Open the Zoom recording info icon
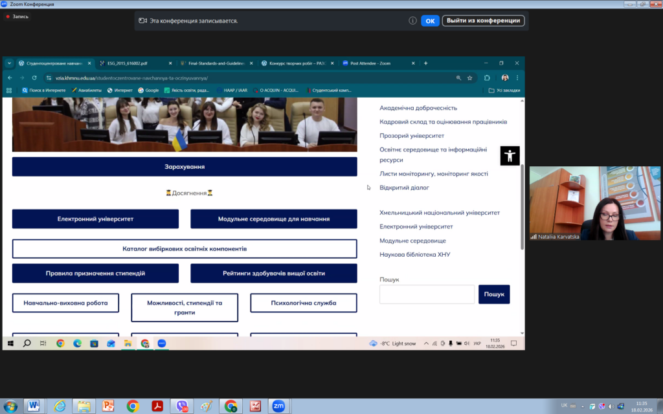This screenshot has height=414, width=663. point(412,21)
